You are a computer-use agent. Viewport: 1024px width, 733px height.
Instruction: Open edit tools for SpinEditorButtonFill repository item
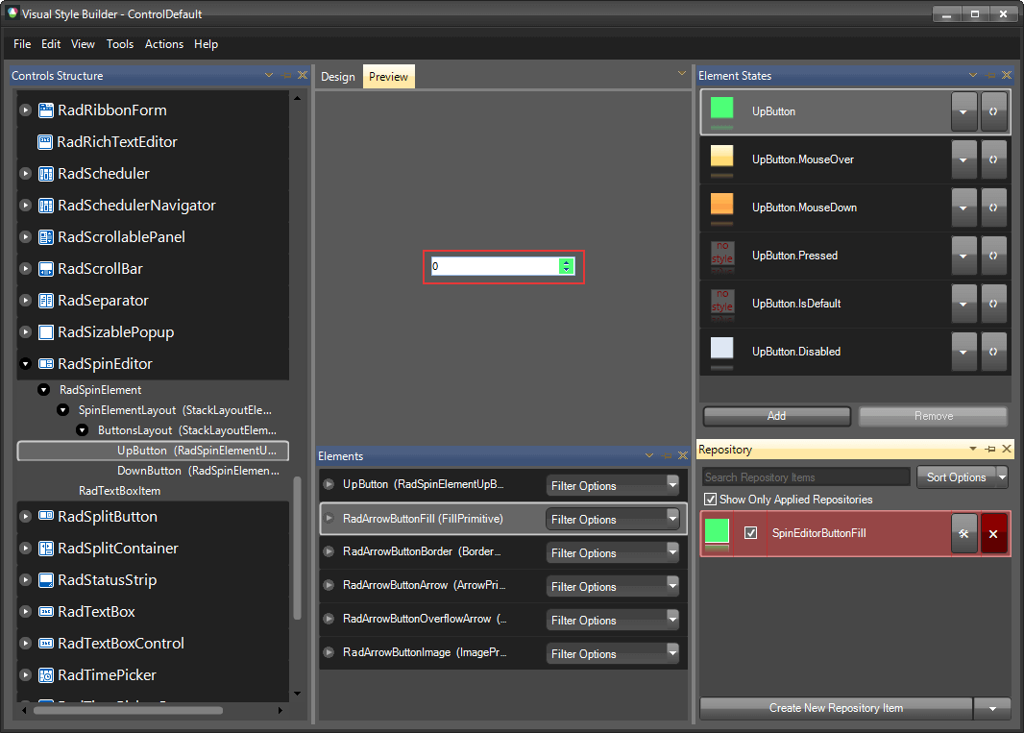[x=963, y=534]
